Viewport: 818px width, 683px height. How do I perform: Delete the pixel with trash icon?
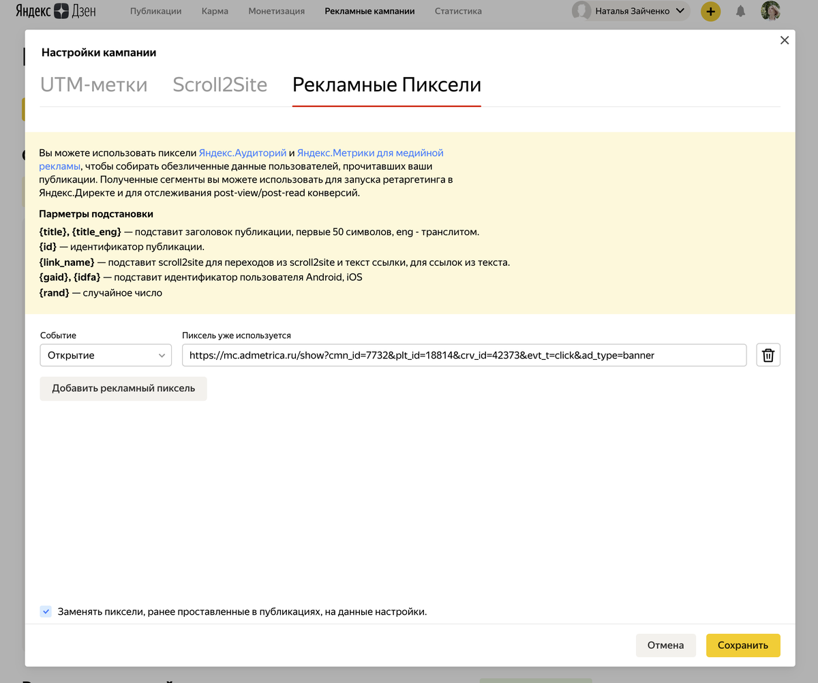tap(768, 355)
